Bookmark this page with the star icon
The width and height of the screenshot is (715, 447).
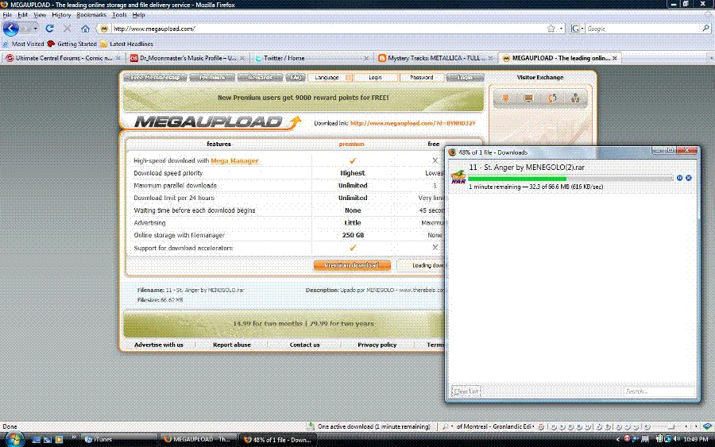click(x=551, y=29)
